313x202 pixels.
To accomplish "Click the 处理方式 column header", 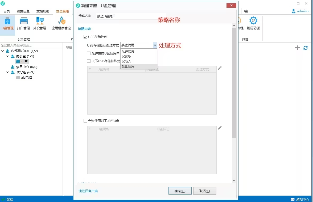I will [x=205, y=69].
